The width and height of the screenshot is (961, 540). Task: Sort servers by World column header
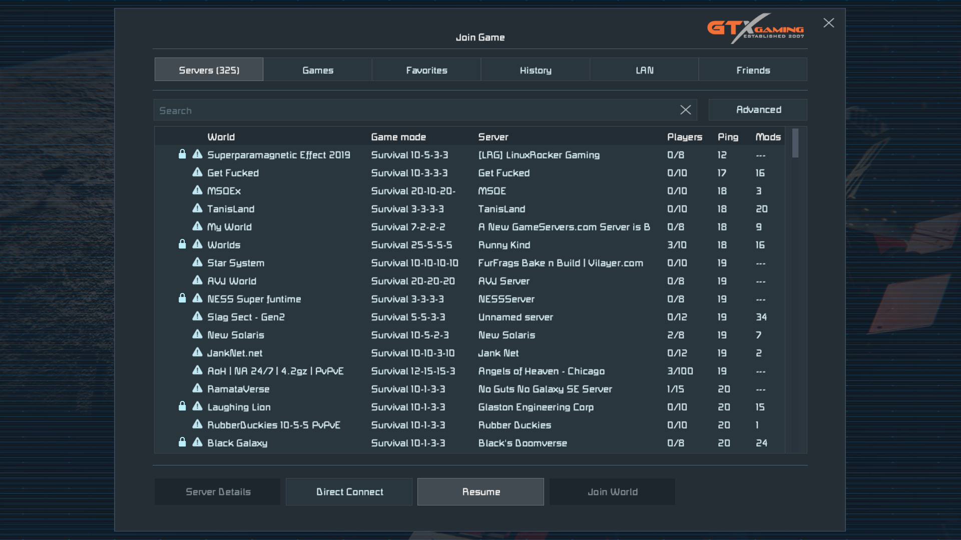click(221, 137)
